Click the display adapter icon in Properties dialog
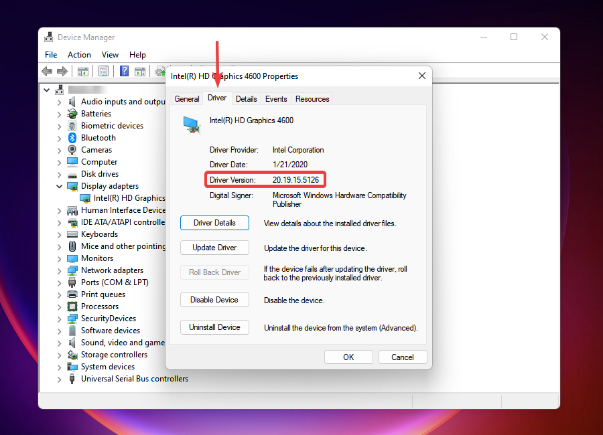 [192, 125]
